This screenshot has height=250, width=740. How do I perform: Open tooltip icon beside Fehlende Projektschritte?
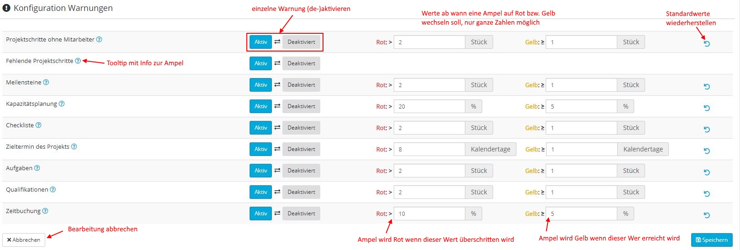78,61
